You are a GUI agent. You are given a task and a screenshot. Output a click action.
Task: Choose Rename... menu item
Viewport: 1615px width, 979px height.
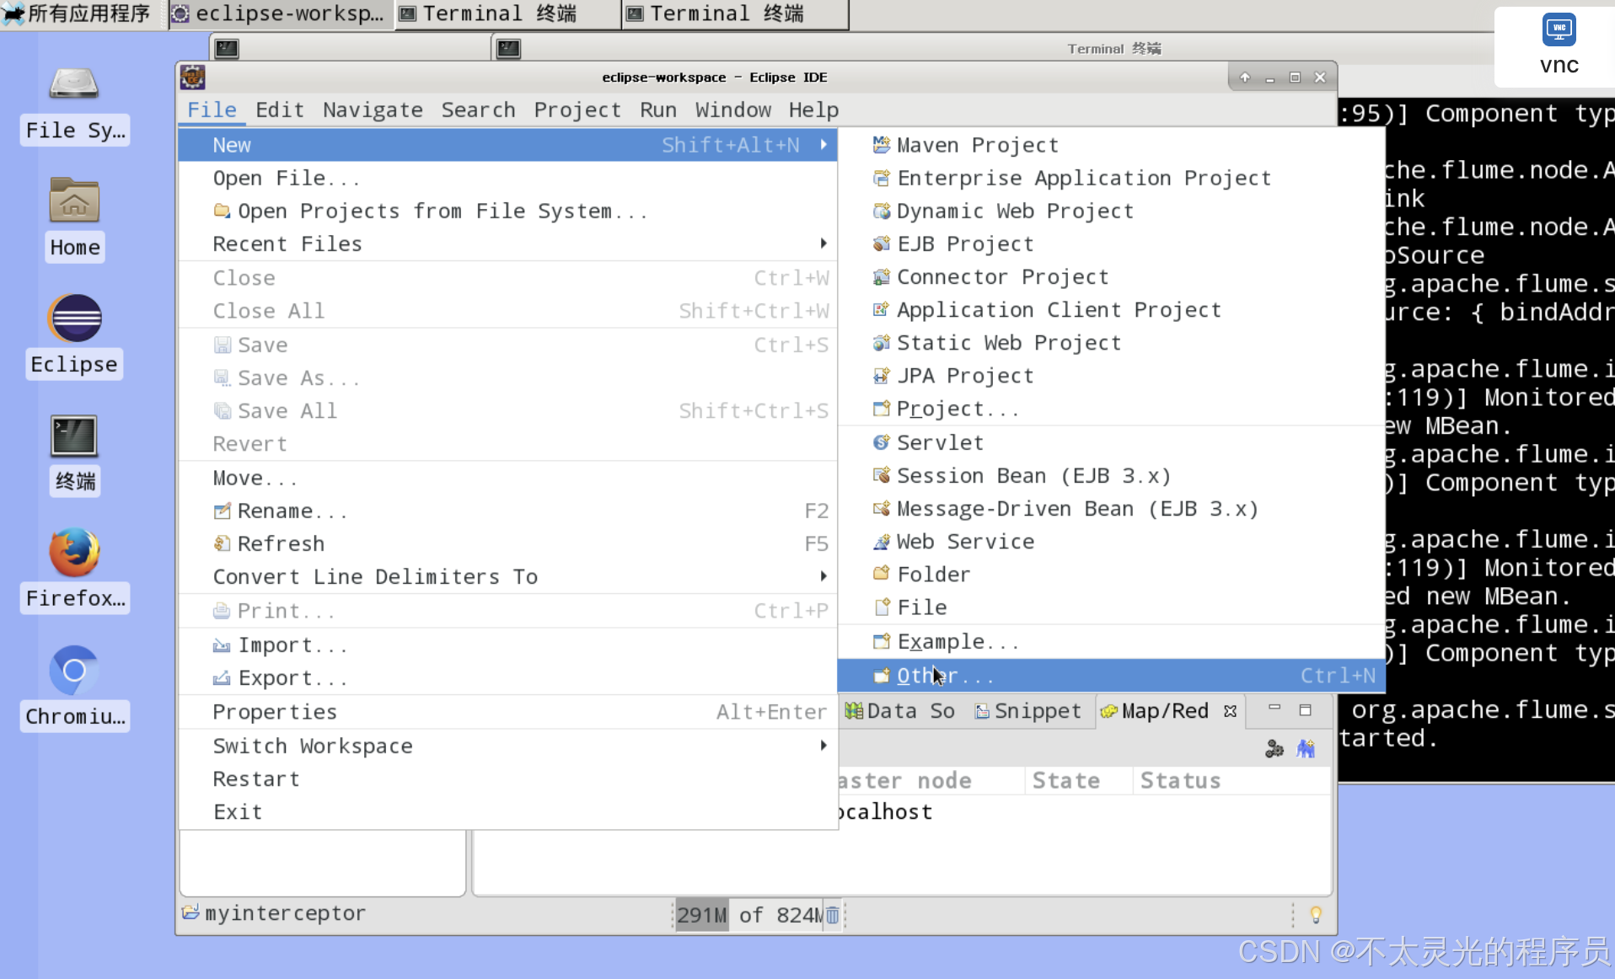tap(507, 511)
